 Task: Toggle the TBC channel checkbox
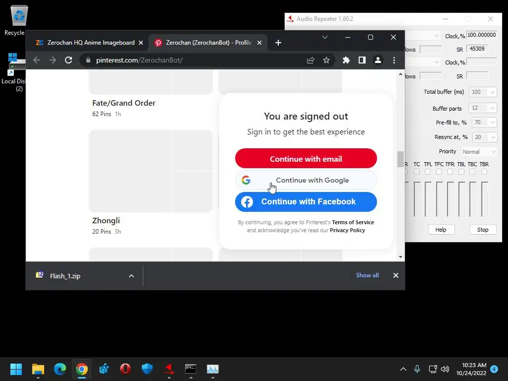click(x=472, y=172)
